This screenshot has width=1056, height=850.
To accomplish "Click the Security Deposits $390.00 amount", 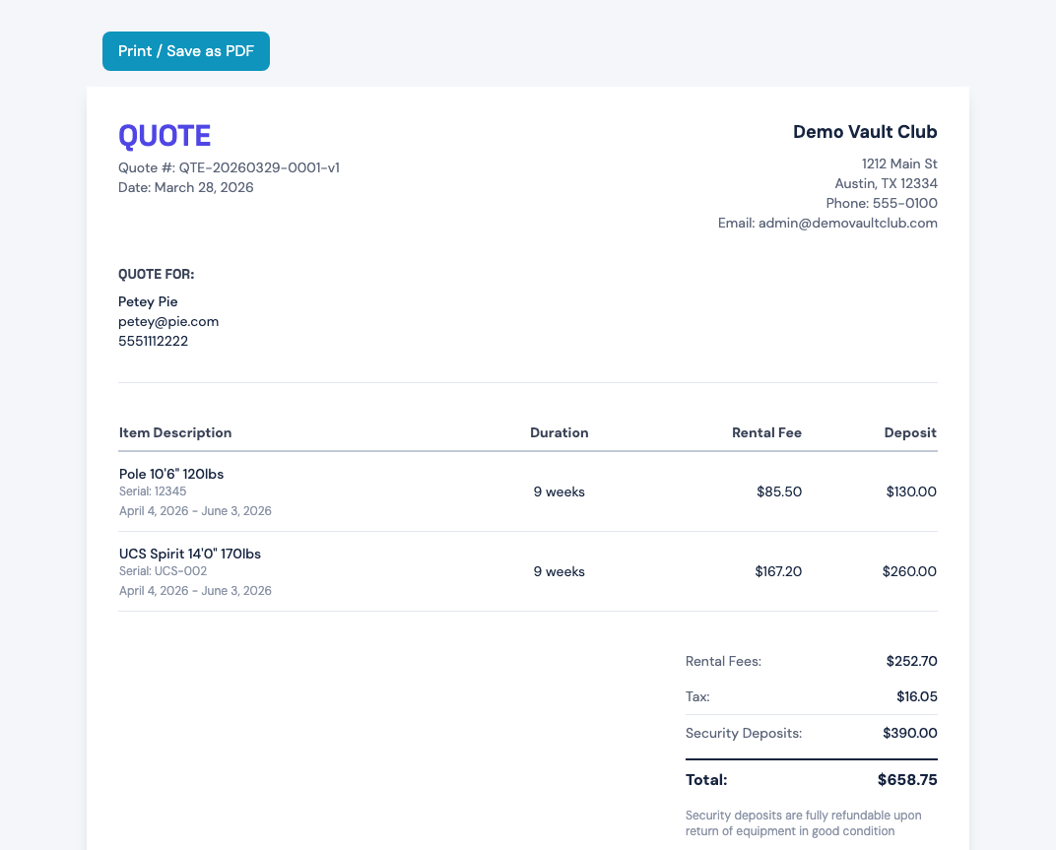I will pos(910,733).
